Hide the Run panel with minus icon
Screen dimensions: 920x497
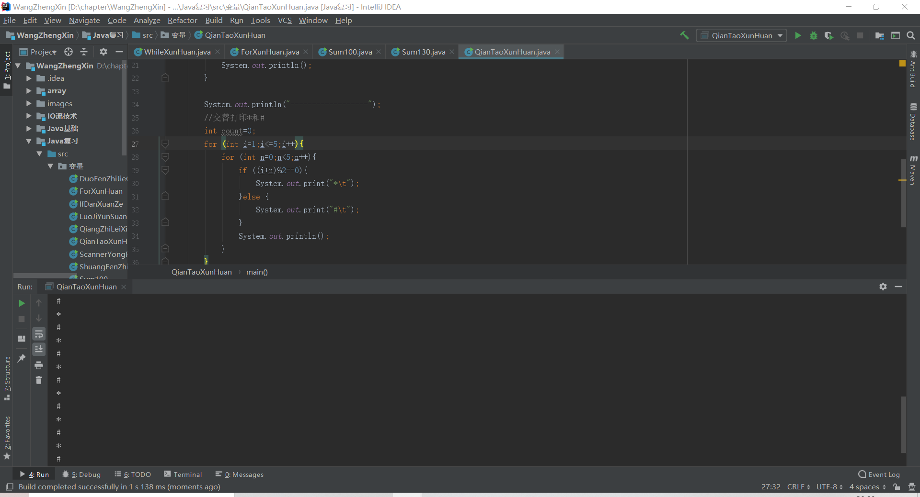[x=898, y=287]
